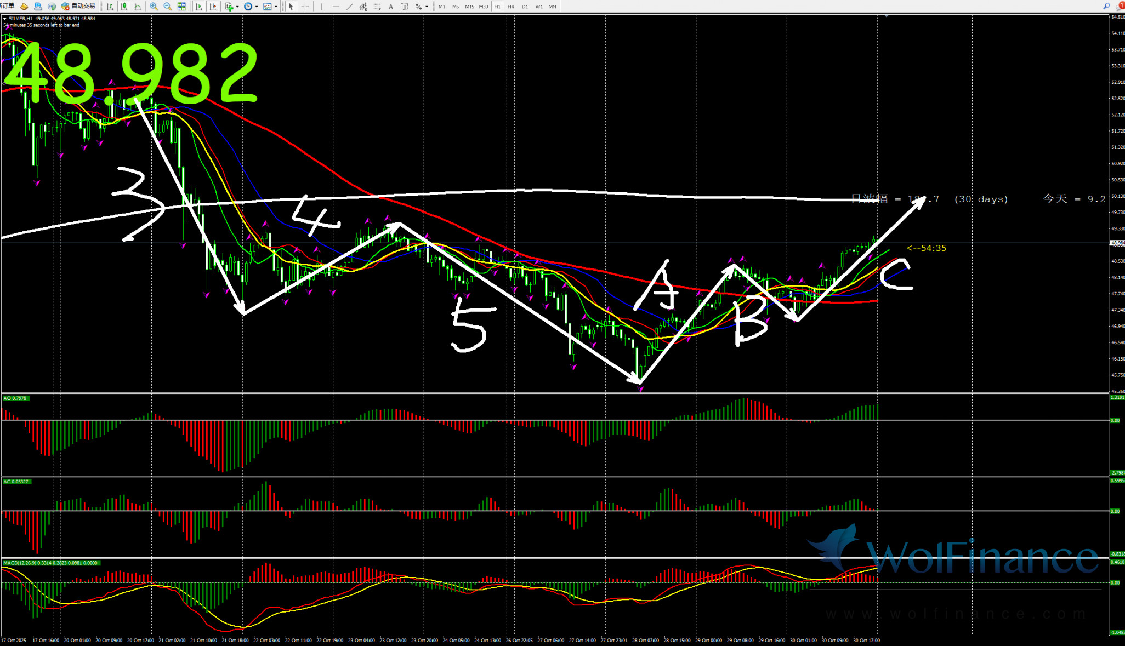Viewport: 1125px width, 646px height.
Task: Select the Fibonacci retracement tool
Action: [x=377, y=7]
